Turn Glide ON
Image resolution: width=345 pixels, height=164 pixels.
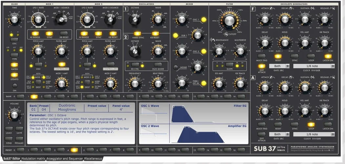coord(14,86)
